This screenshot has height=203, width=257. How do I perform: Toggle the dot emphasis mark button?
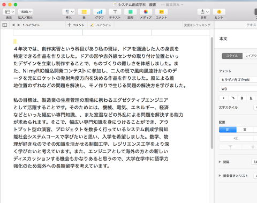click(224, 98)
